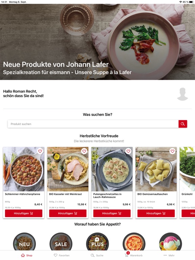Switch to the Favoriten tab
This screenshot has width=195, height=260.
coord(62,255)
